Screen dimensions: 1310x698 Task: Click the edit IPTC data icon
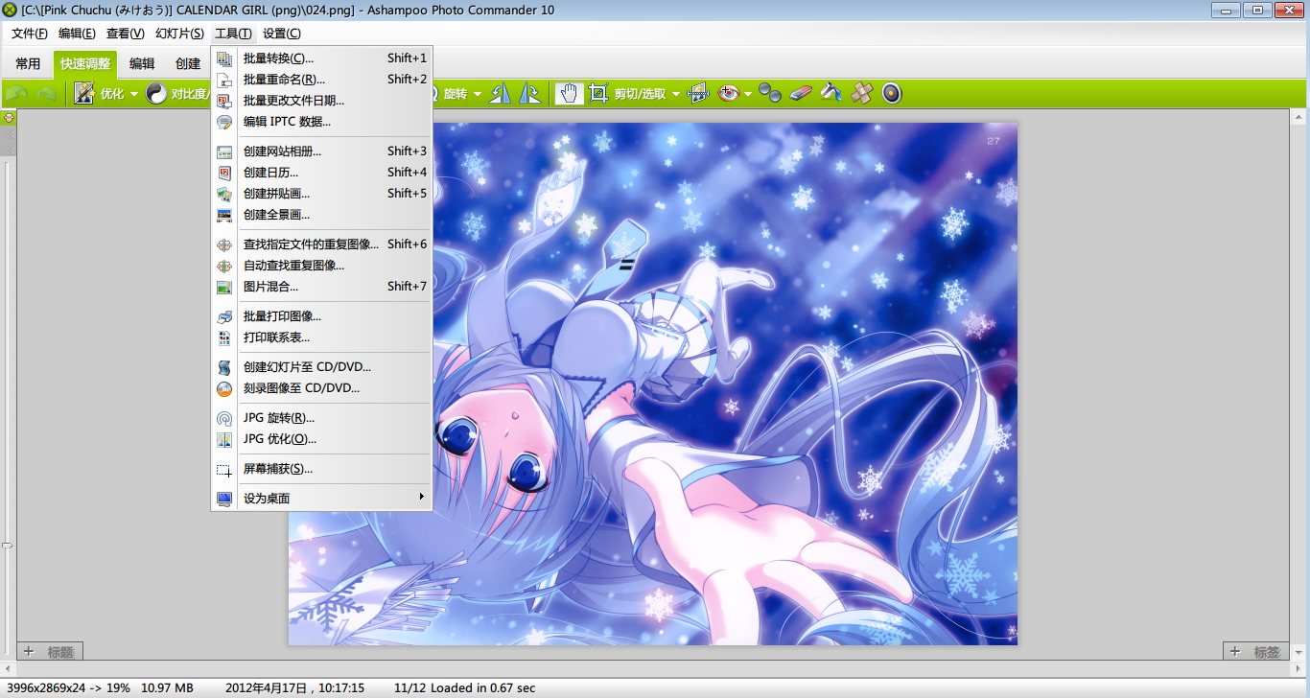point(224,122)
